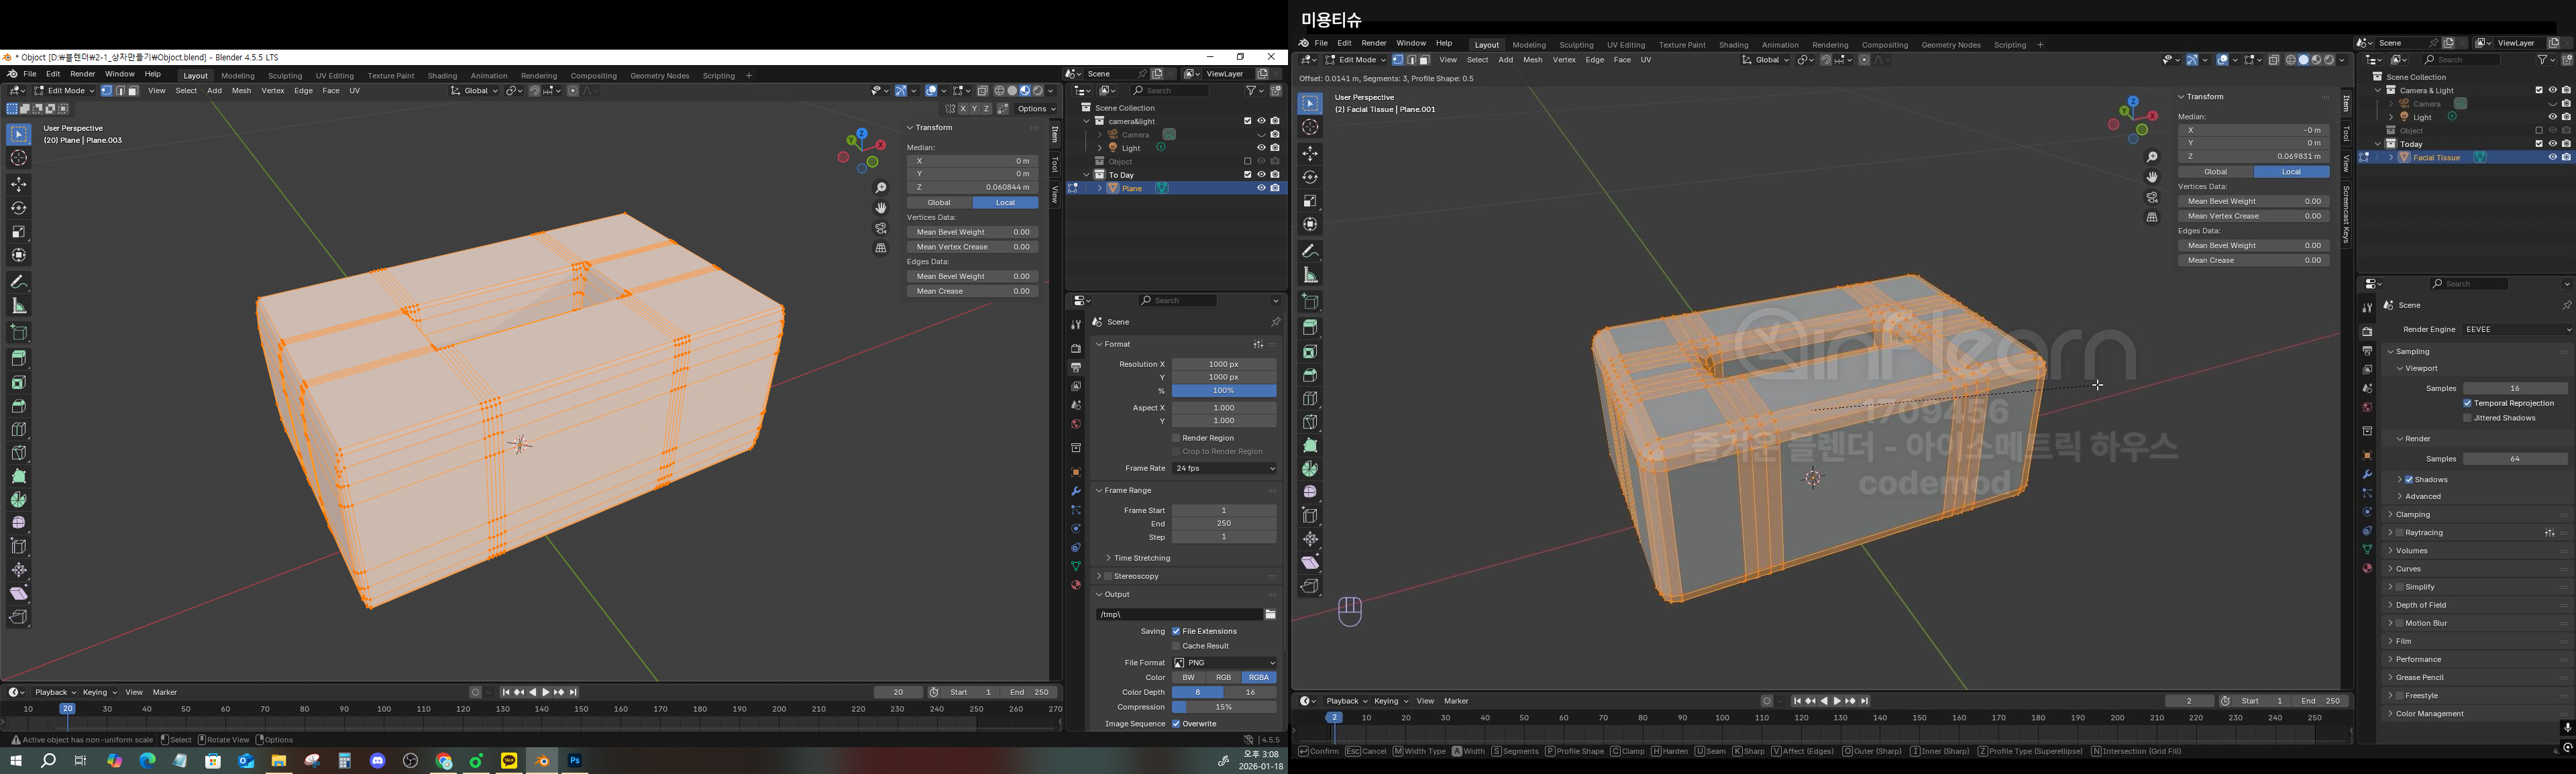Image resolution: width=2576 pixels, height=774 pixels.
Task: Select the RGB color mode button
Action: [x=1223, y=678]
